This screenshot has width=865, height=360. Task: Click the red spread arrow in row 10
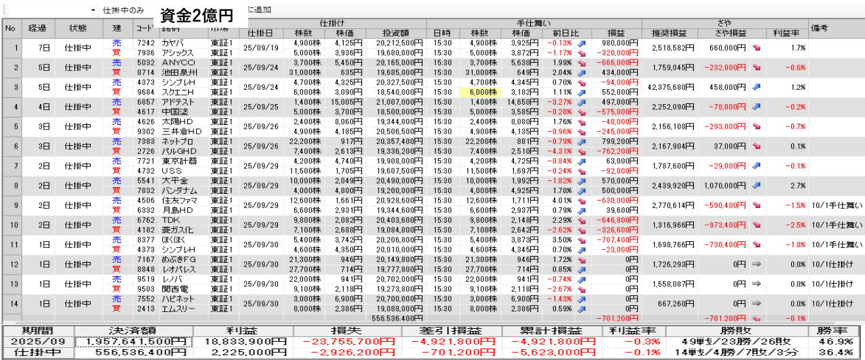coord(757,225)
